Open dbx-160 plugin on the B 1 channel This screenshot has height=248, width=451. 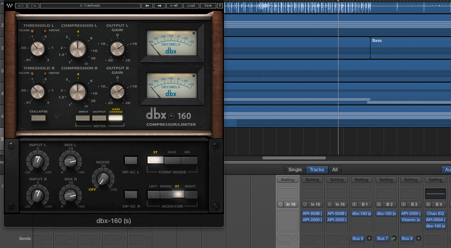click(361, 213)
